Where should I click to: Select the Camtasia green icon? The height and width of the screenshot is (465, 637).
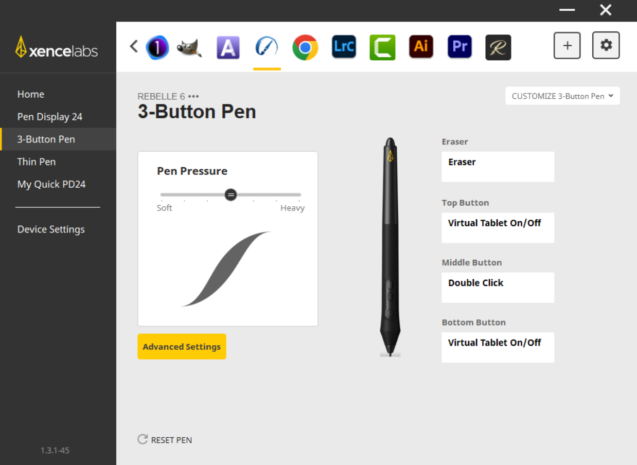click(x=382, y=47)
